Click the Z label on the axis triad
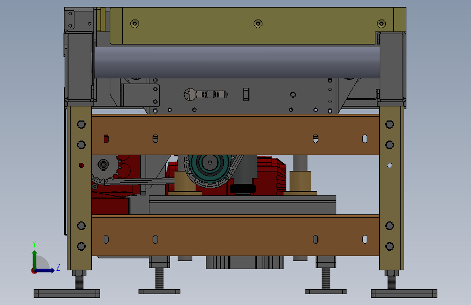471x305 pixels. point(58,267)
